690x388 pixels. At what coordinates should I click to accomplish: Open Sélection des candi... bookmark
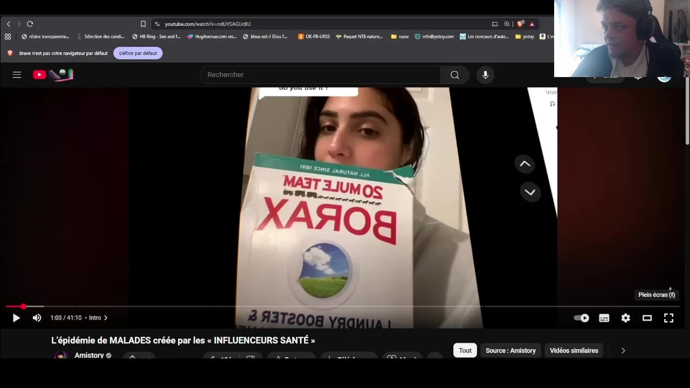(x=101, y=37)
